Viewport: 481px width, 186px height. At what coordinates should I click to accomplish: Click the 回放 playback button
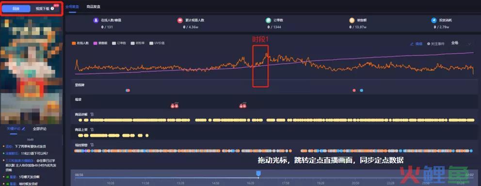pos(16,9)
